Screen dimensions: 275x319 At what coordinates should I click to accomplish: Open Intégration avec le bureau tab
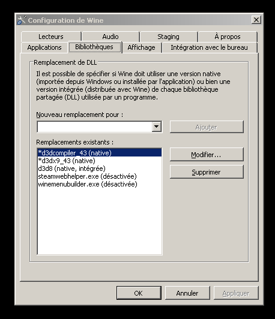pyautogui.click(x=209, y=47)
